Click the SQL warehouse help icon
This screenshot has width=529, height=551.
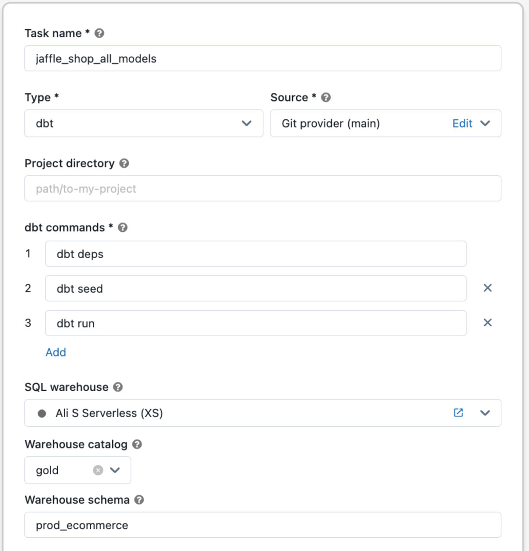coord(118,387)
